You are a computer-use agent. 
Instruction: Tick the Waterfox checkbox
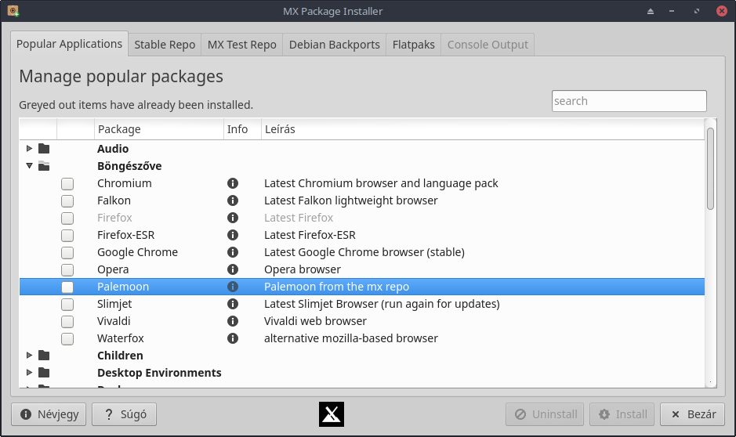click(x=67, y=339)
